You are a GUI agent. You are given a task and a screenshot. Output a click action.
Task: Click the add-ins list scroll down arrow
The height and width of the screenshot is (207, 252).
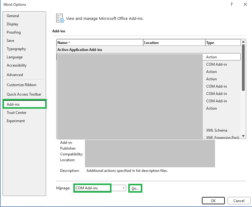point(243,136)
